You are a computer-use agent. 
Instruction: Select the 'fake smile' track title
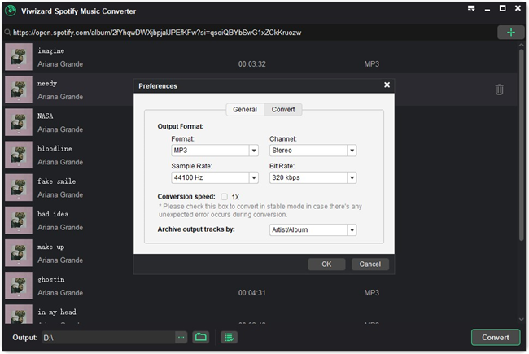click(57, 181)
